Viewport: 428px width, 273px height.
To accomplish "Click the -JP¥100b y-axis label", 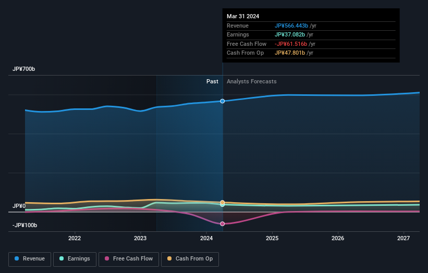I will pos(25,225).
